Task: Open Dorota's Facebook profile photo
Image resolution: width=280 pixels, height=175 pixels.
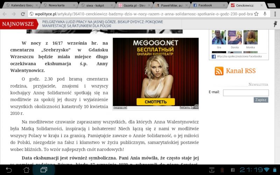Action: point(234,37)
